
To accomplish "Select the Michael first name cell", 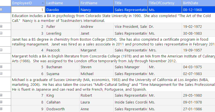I will pyautogui.click(x=96, y=74).
